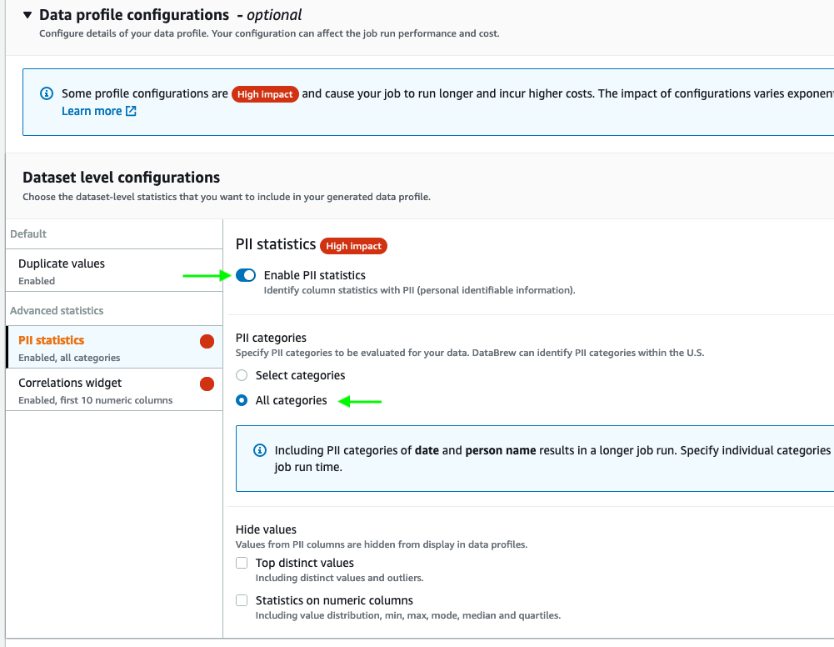Click the Advanced statistics section label
This screenshot has height=647, width=834.
(57, 310)
